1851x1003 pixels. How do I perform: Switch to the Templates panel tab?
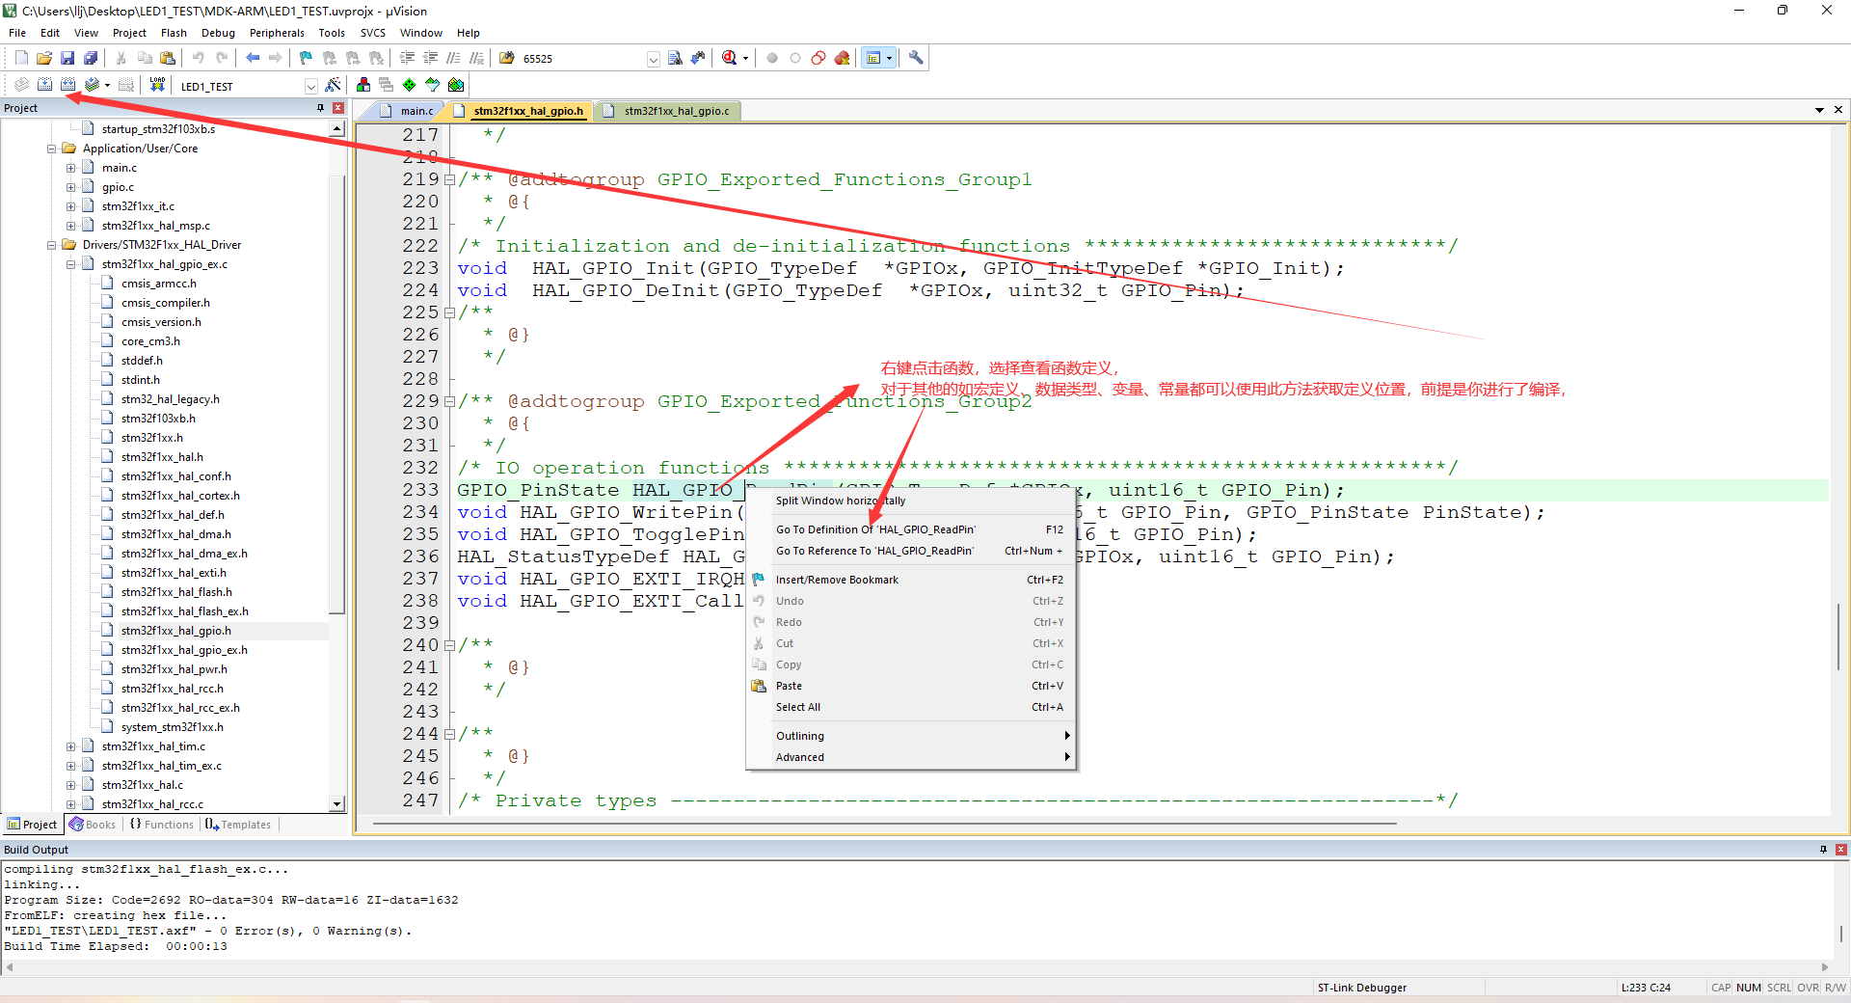tap(238, 825)
